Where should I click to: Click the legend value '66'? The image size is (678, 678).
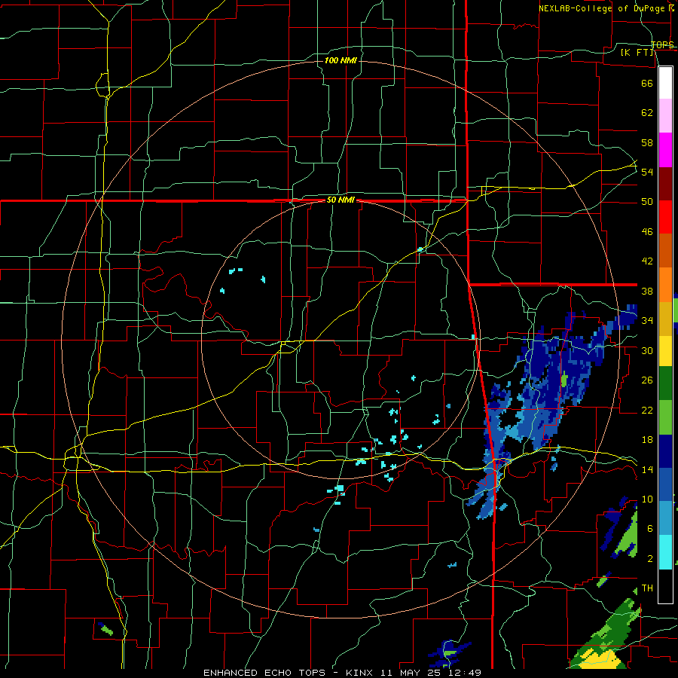[x=647, y=83]
